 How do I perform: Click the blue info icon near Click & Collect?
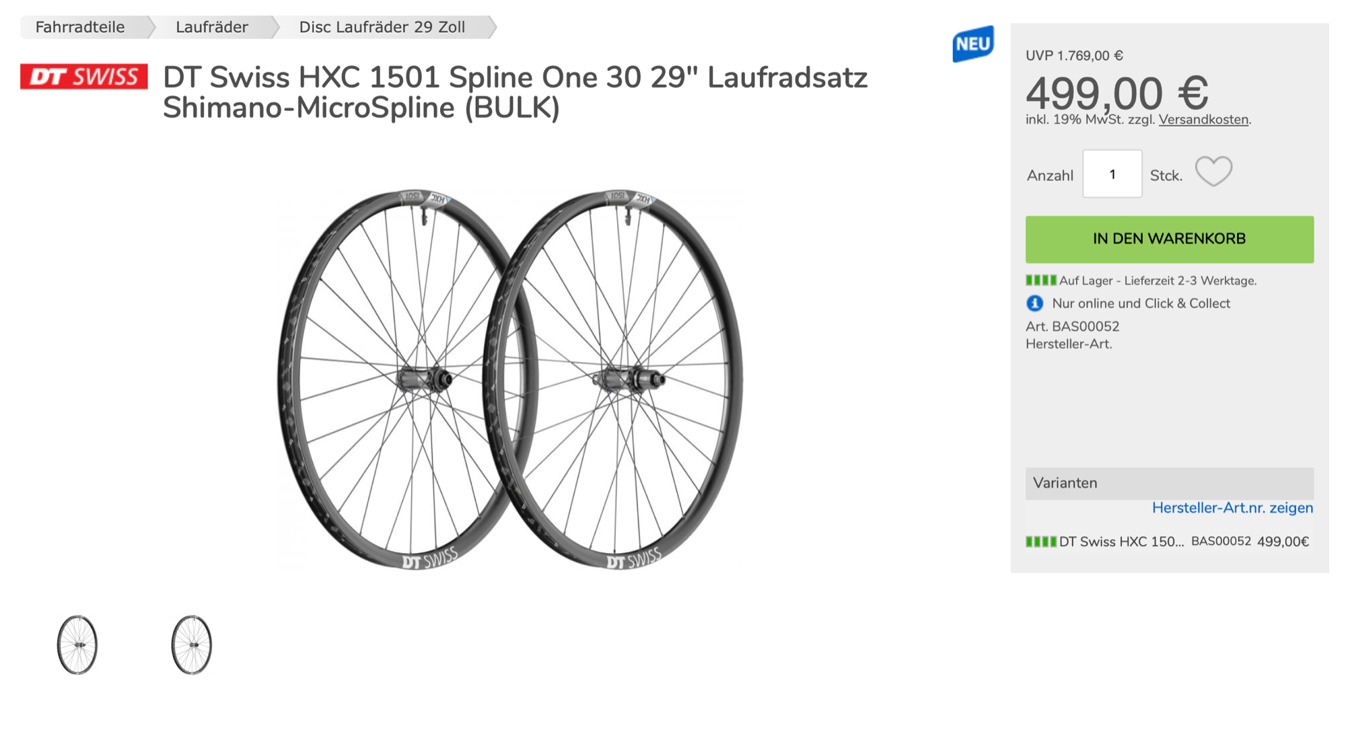(1034, 303)
